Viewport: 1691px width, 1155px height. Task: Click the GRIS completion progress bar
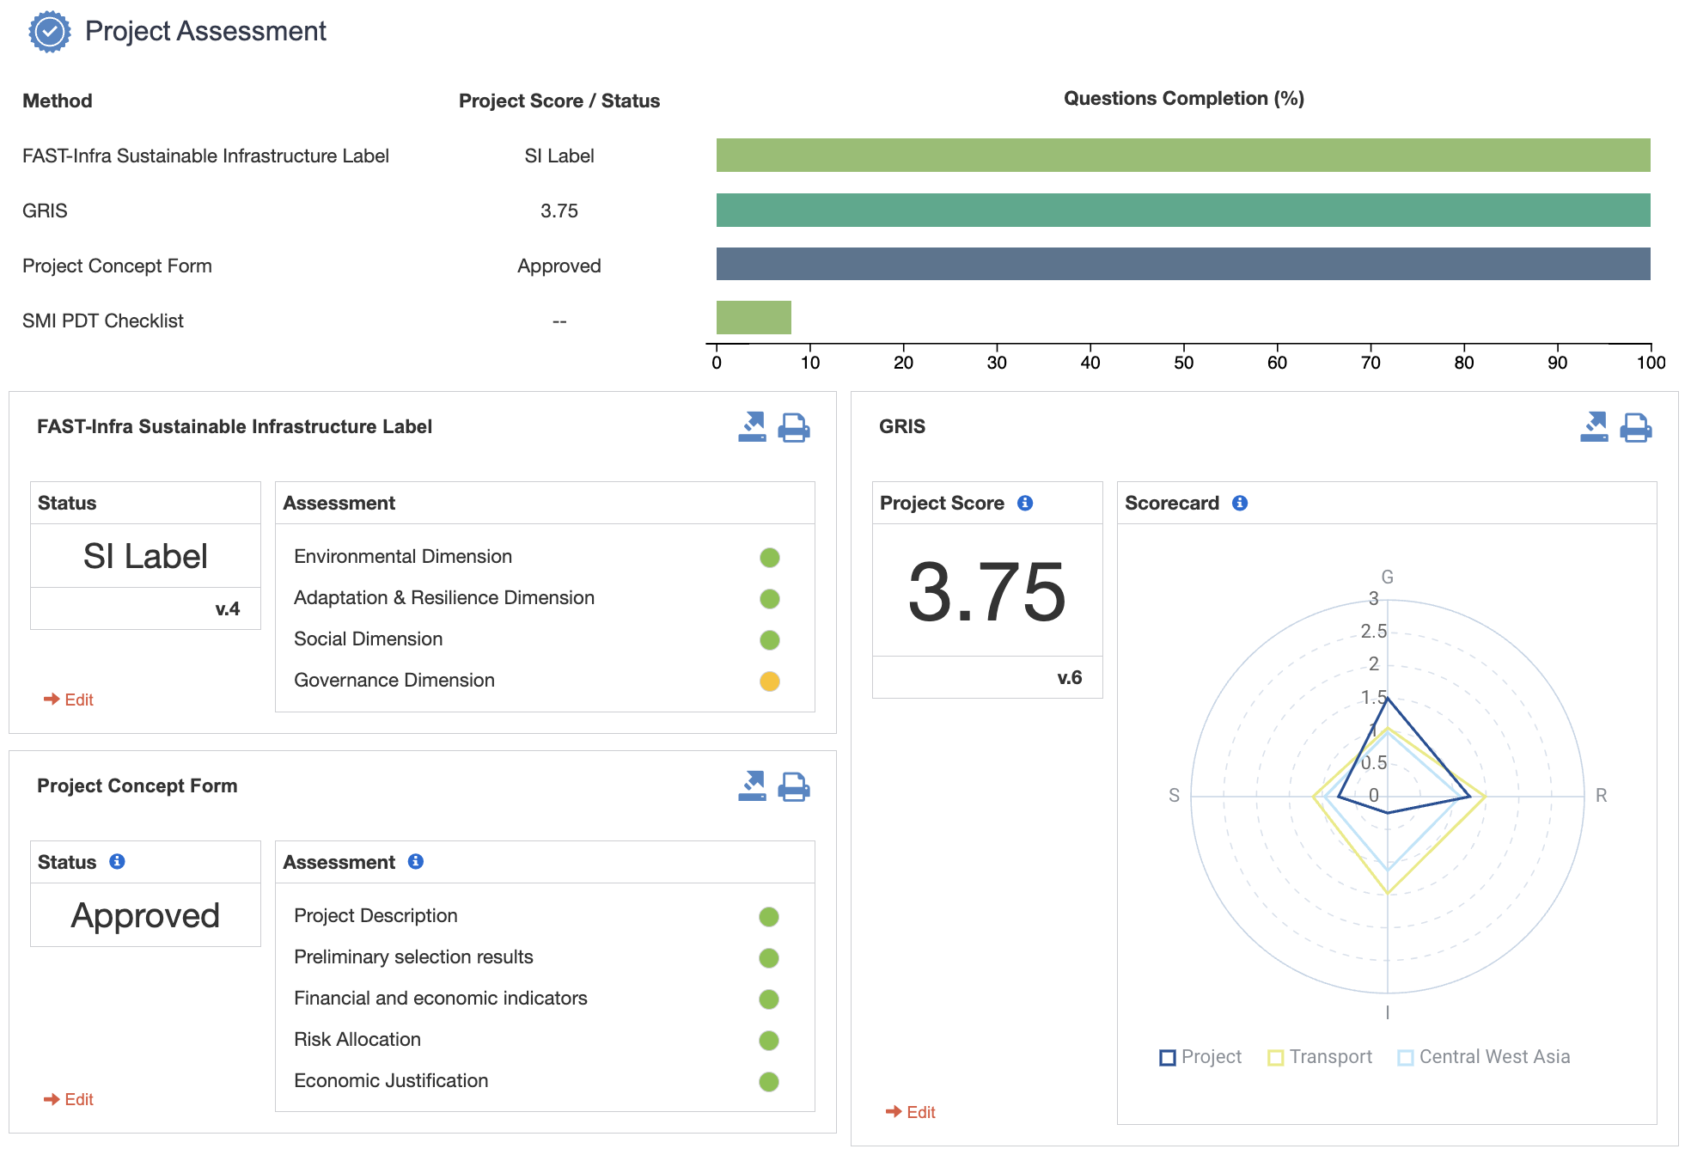pyautogui.click(x=1182, y=209)
